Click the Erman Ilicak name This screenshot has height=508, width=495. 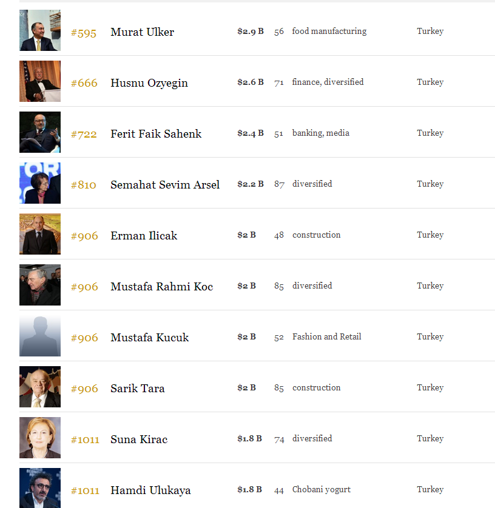(x=144, y=236)
